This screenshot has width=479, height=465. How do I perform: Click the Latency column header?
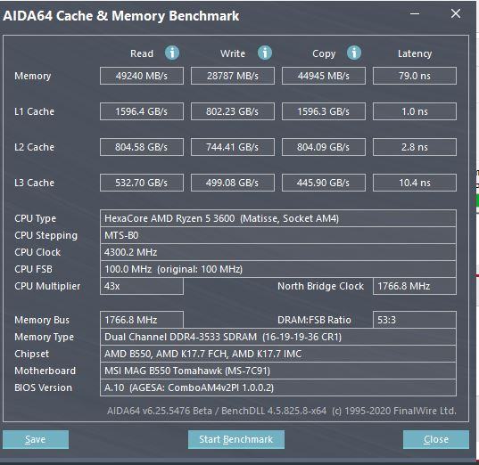[x=415, y=53]
